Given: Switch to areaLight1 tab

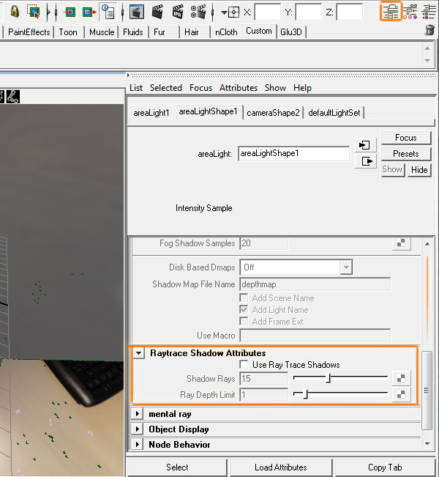Looking at the screenshot, I should [151, 113].
